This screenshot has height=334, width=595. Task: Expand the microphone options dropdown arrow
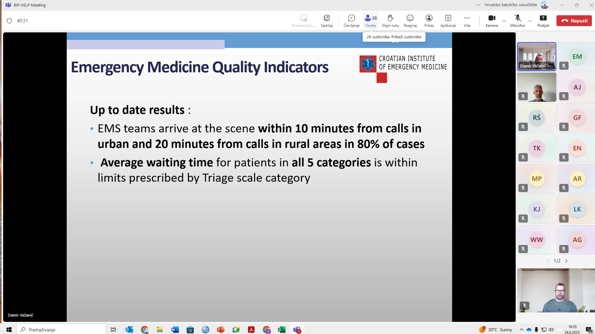point(530,21)
